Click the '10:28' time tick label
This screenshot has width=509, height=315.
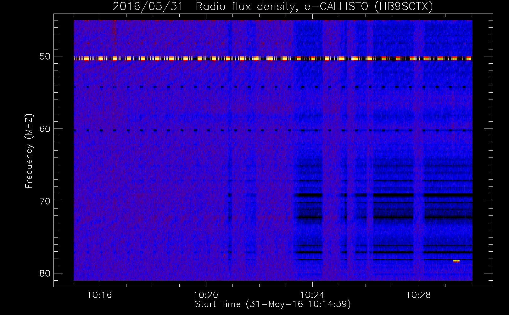(x=419, y=295)
